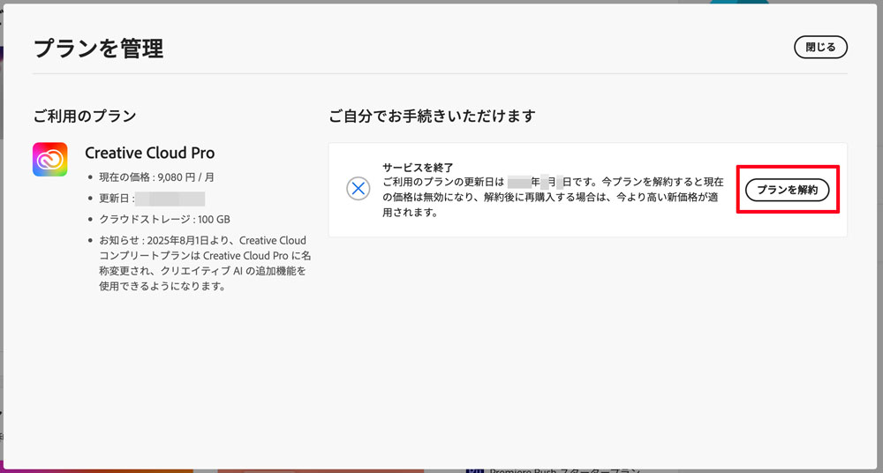Click the 現在の価格 9,080 円 line

coord(156,176)
